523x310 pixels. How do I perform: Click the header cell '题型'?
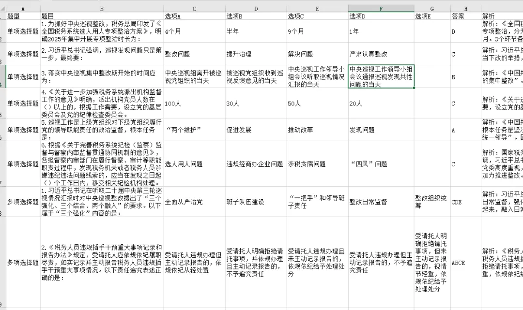tap(23, 16)
